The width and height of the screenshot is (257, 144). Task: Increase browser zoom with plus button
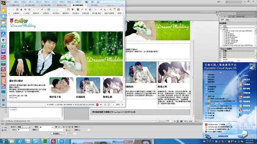click(122, 104)
